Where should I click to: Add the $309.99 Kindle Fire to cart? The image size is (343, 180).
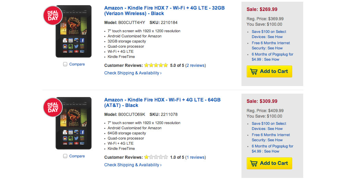click(x=269, y=164)
